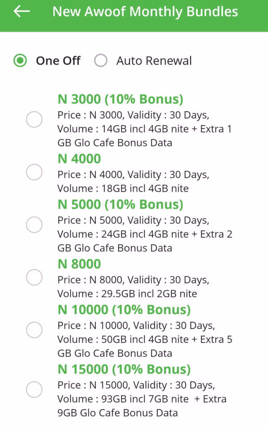Click the One Off label text
This screenshot has height=426, width=268.
point(58,61)
